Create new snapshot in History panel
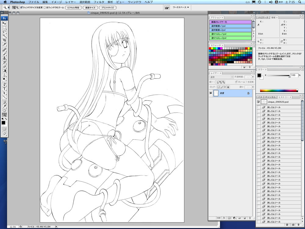The height and width of the screenshot is (229, 305). tap(293, 225)
